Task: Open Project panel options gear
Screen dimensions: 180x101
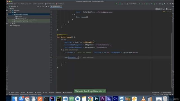Action: 46,6
